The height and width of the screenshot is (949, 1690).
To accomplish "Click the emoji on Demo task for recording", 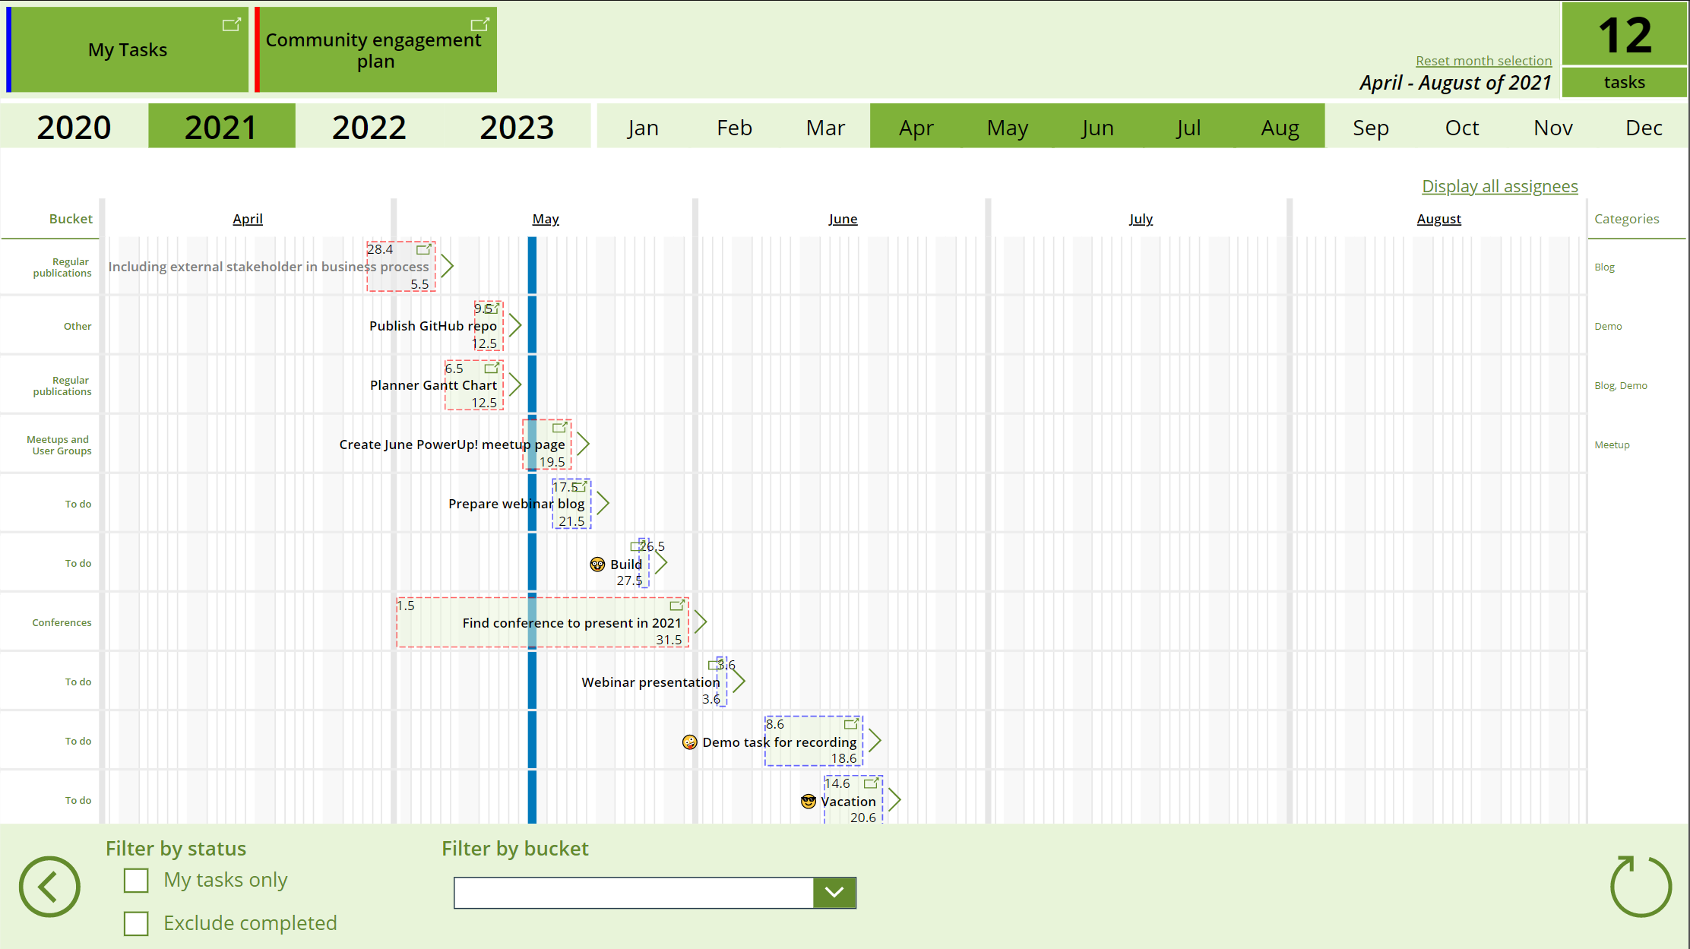I will 688,742.
